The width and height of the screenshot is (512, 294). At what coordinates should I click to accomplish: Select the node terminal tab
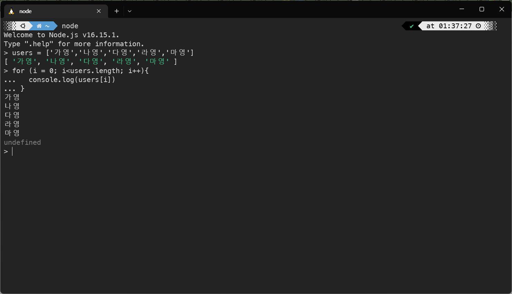click(x=56, y=11)
